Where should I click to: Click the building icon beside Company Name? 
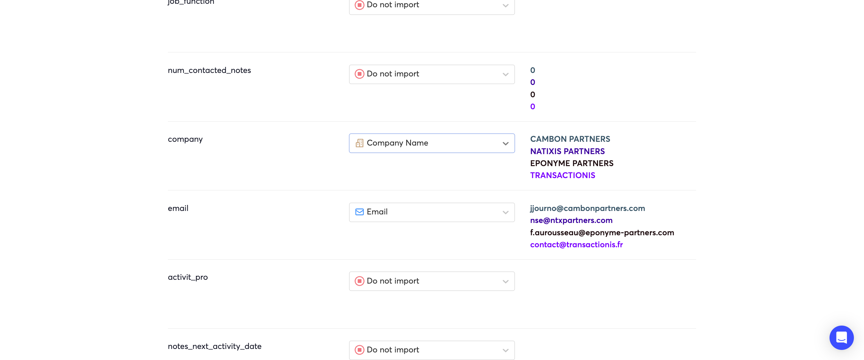point(359,143)
